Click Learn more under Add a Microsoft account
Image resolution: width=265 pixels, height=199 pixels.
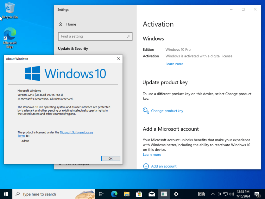pos(152,154)
